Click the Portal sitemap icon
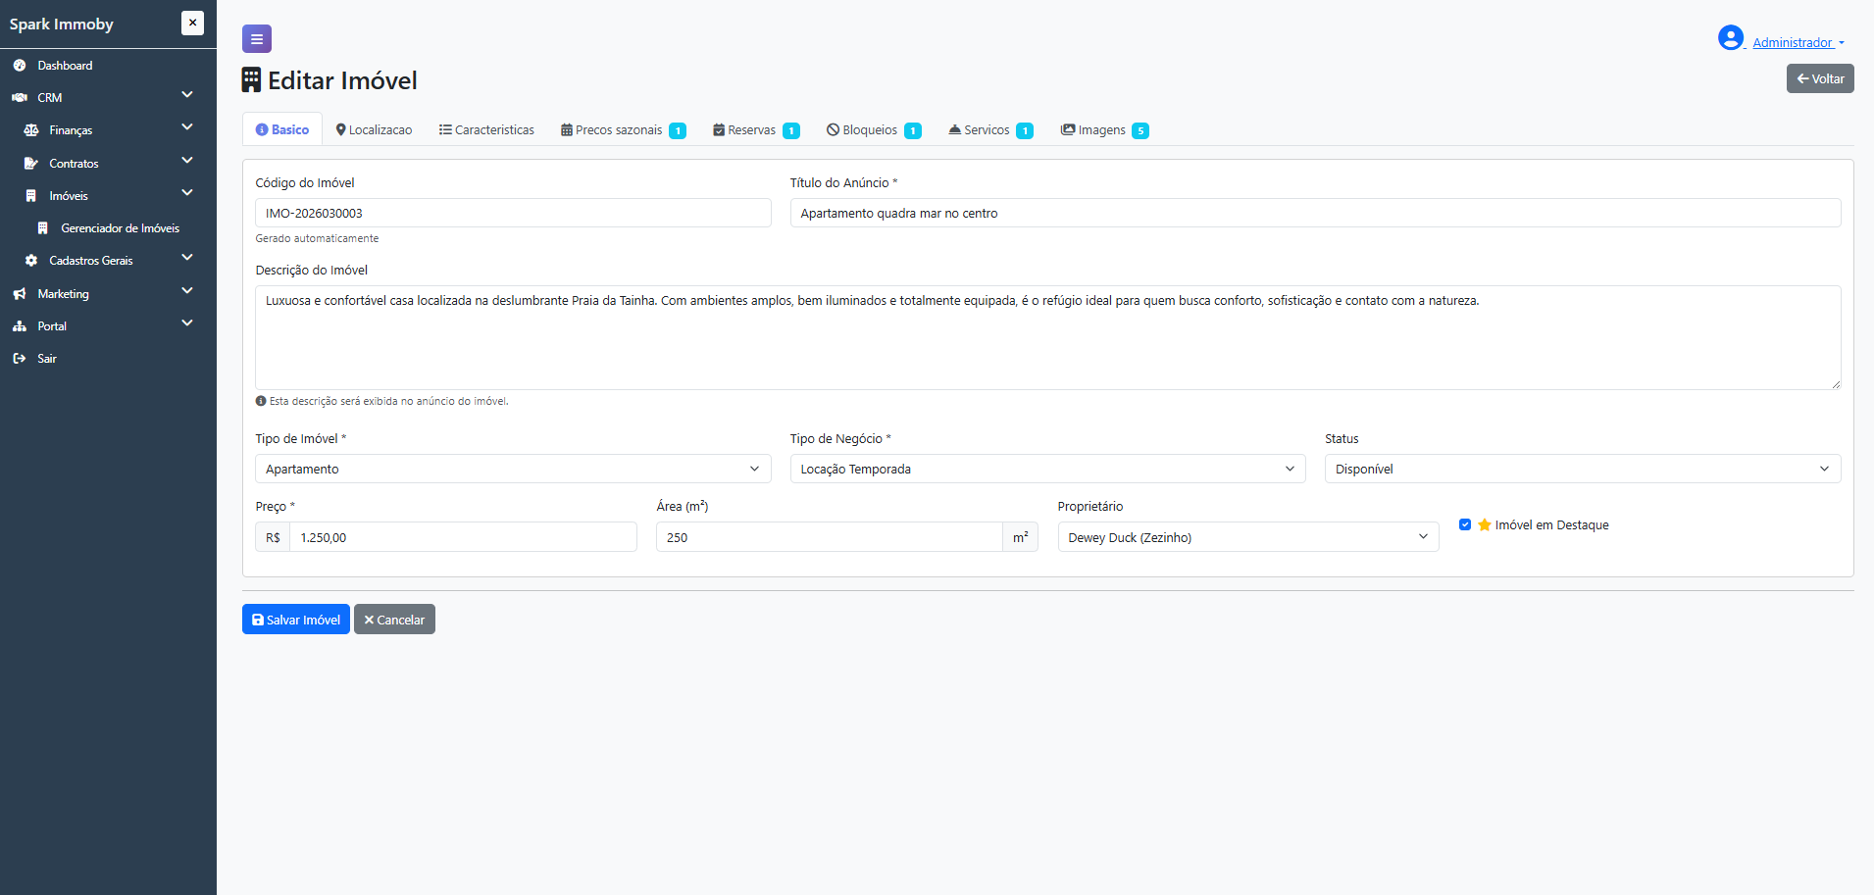Image resolution: width=1874 pixels, height=895 pixels. pos(20,326)
